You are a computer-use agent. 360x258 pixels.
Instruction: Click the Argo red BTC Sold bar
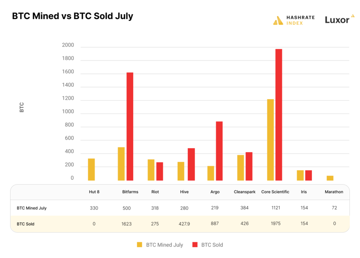[x=219, y=151]
